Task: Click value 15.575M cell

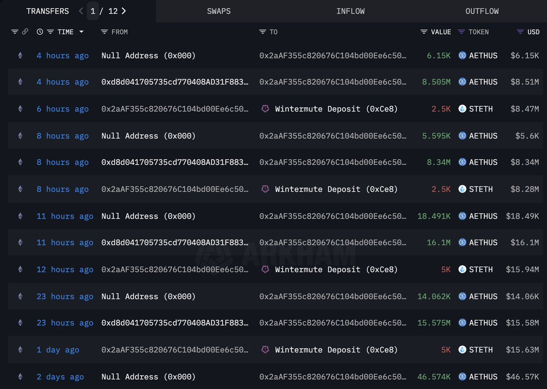Action: tap(434, 323)
